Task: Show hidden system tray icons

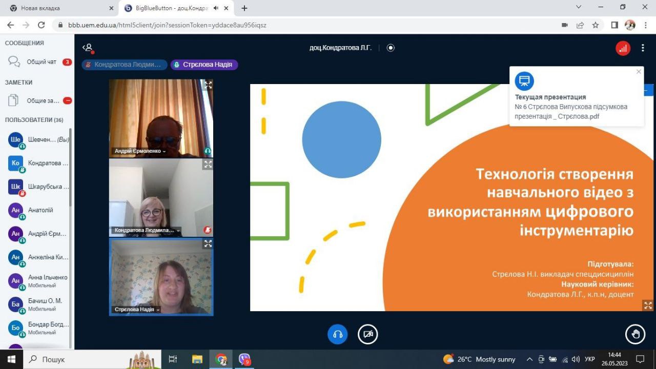Action: point(529,359)
